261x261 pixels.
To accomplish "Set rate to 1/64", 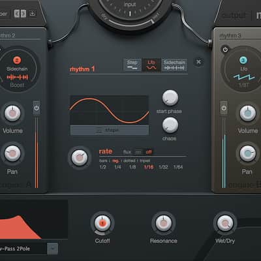I will pos(178,167).
